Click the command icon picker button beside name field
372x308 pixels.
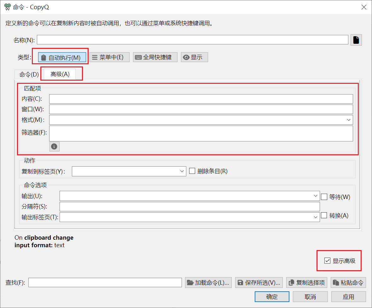pos(356,40)
